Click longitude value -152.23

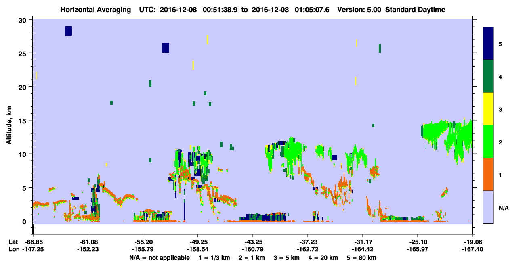tap(88, 250)
